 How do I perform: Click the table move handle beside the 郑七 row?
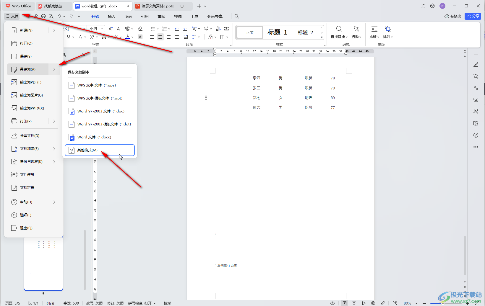[x=206, y=98]
